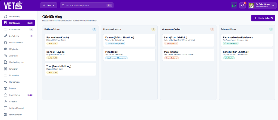The width and height of the screenshot is (278, 120).
Task: Click Dr. Selin Yılmaz avatar photo
Action: coord(252,5)
